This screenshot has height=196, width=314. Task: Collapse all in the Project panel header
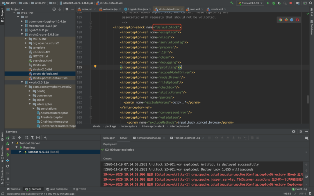[60, 9]
